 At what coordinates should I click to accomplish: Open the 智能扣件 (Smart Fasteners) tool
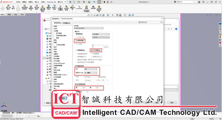[x=31, y=7]
